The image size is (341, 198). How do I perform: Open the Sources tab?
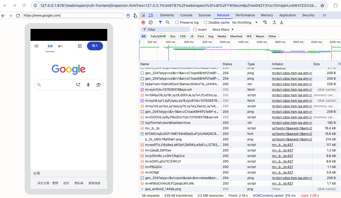[x=205, y=15]
